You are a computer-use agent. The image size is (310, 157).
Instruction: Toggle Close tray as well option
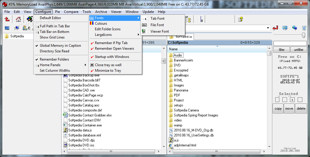tap(108, 65)
